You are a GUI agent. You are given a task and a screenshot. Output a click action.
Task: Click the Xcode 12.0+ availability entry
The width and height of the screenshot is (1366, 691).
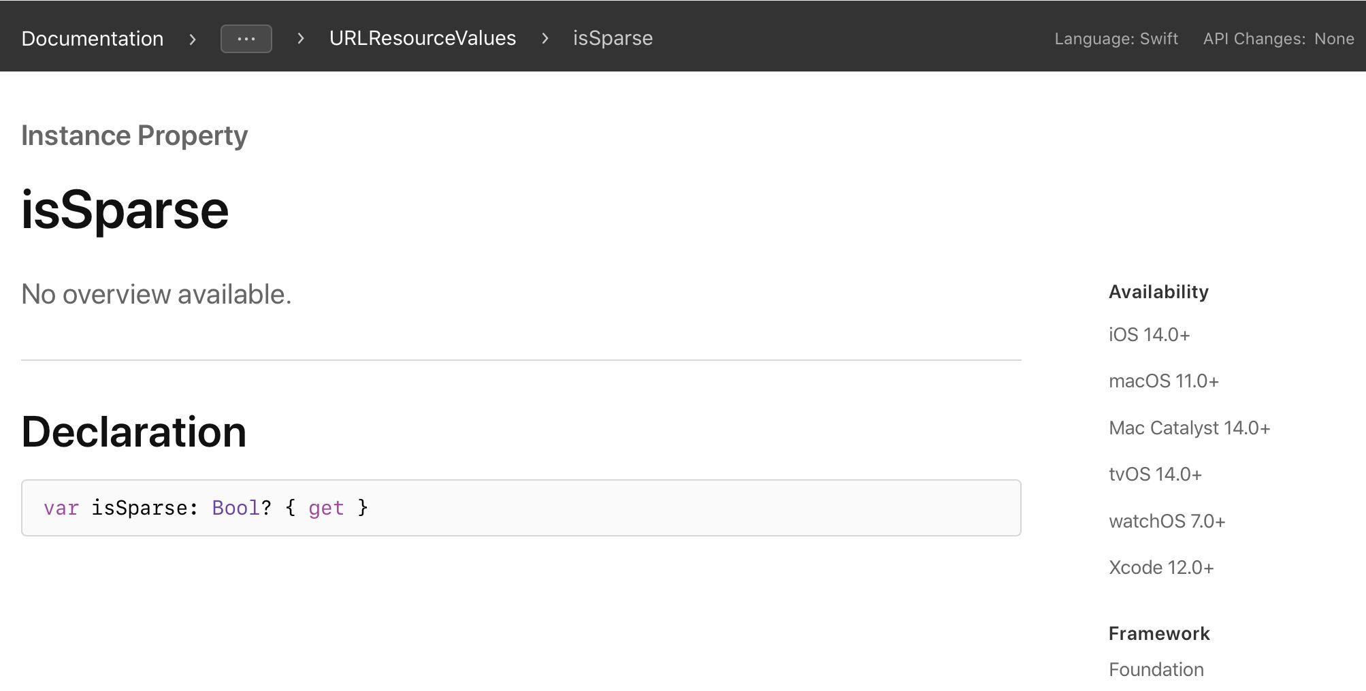click(1161, 568)
